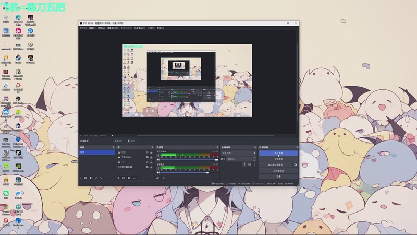
Task: Zoom out the preview with the minus icon
Action: click(81, 135)
